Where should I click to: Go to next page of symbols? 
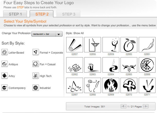point(146,106)
